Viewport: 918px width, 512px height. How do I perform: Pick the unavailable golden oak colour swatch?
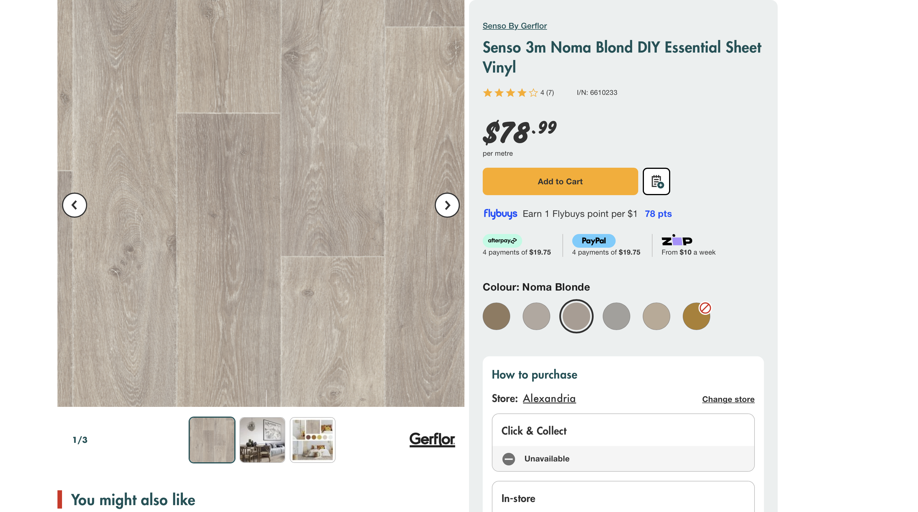click(x=696, y=316)
